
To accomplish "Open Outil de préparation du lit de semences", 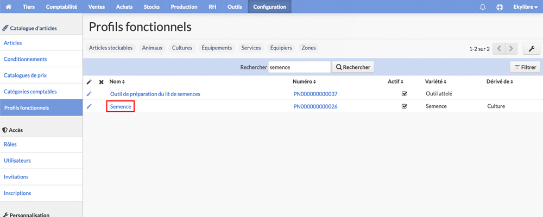I will point(155,94).
